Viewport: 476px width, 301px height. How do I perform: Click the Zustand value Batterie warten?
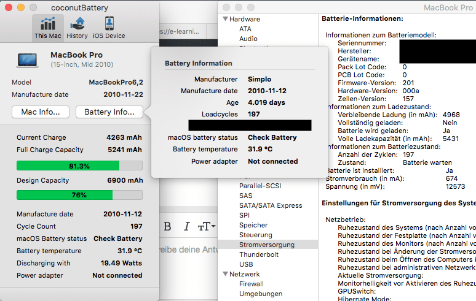point(427,162)
